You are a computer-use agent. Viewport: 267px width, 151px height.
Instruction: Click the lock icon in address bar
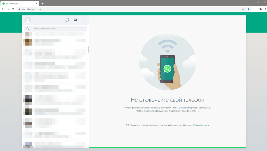(19, 9)
